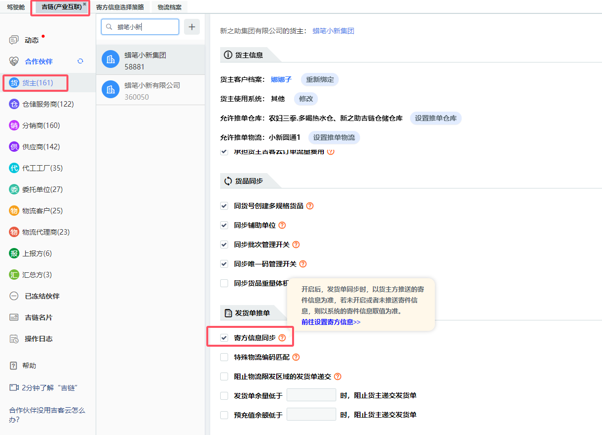Click 蜡笔小新有限公司 company avatar icon
The height and width of the screenshot is (435, 602).
pyautogui.click(x=111, y=89)
